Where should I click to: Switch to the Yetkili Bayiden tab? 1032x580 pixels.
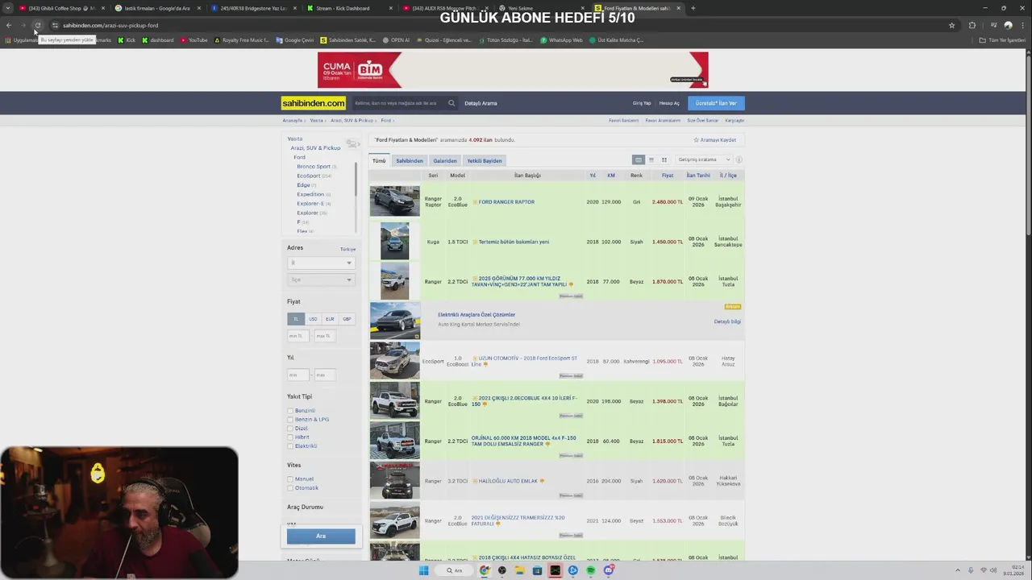tap(485, 160)
